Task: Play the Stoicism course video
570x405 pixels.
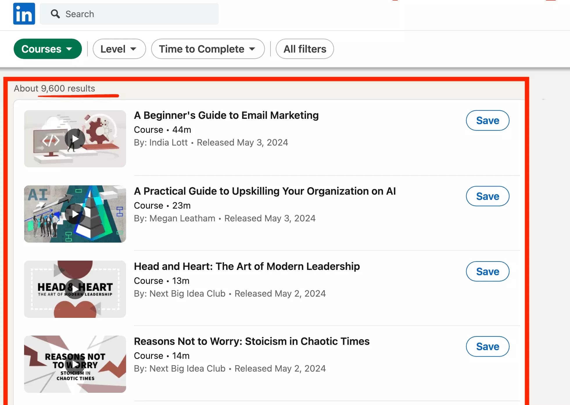Action: [x=75, y=364]
